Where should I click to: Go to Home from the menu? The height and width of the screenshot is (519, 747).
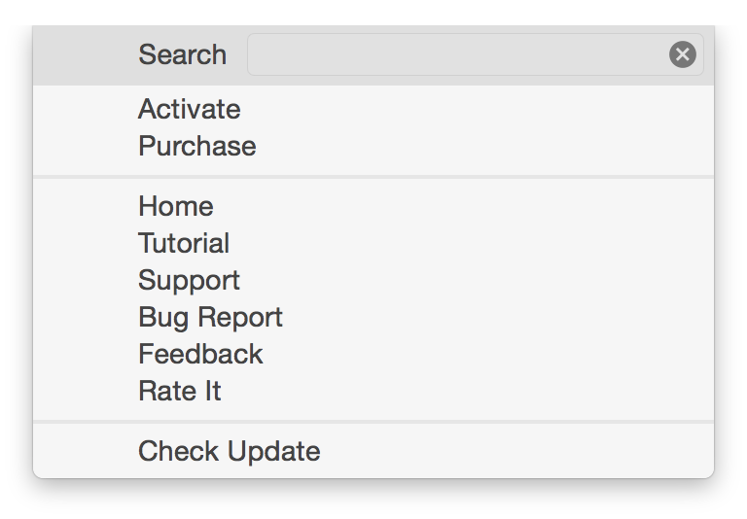(x=176, y=206)
